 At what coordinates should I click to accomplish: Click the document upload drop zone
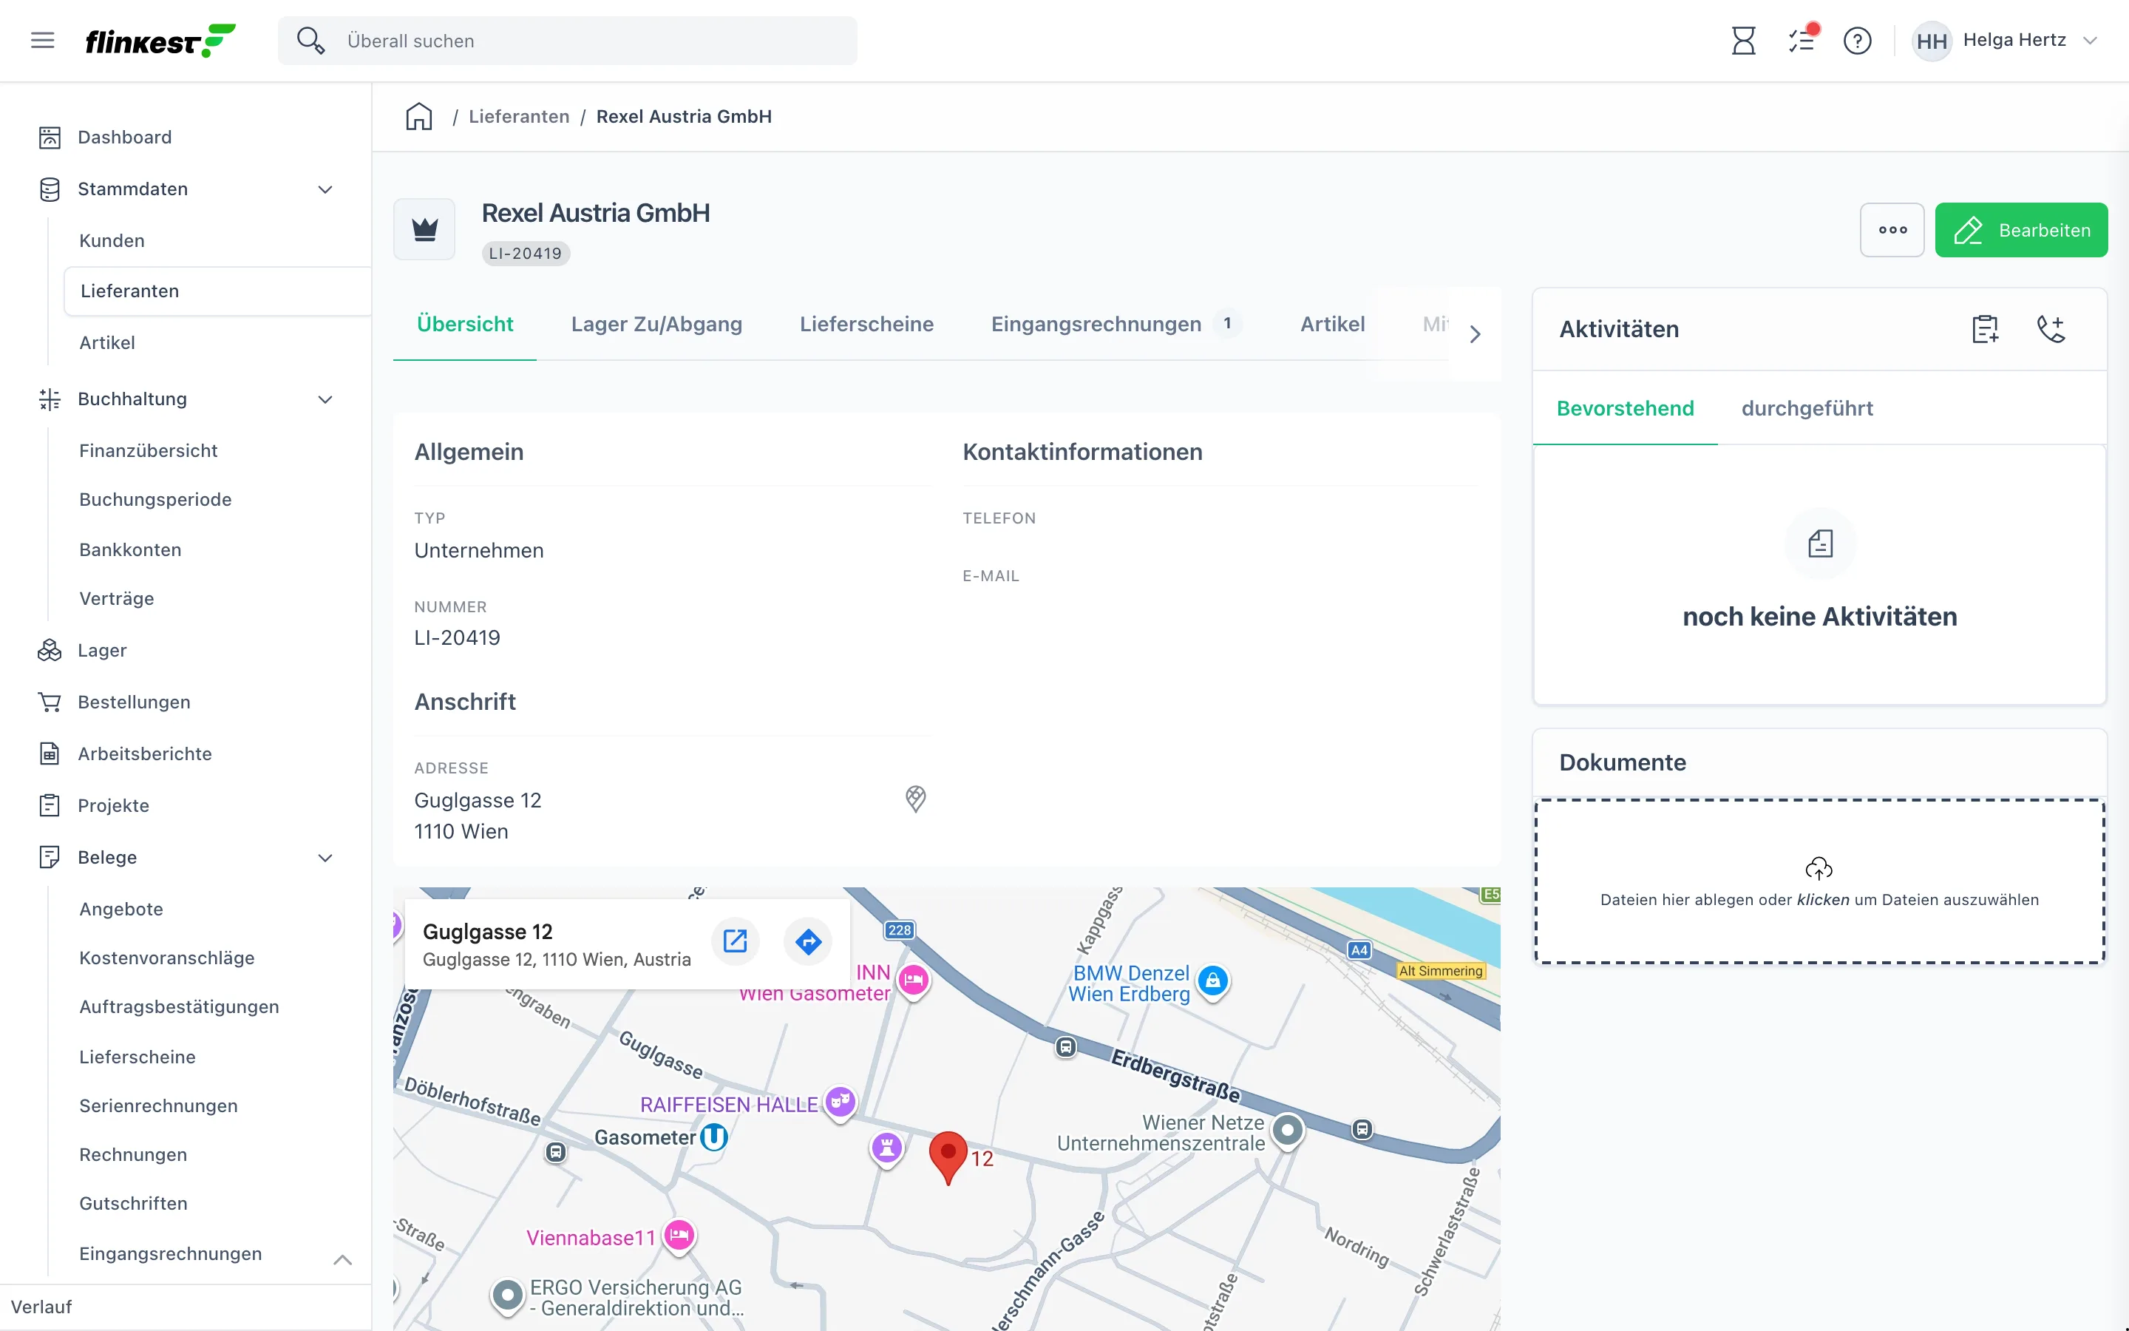tap(1819, 881)
